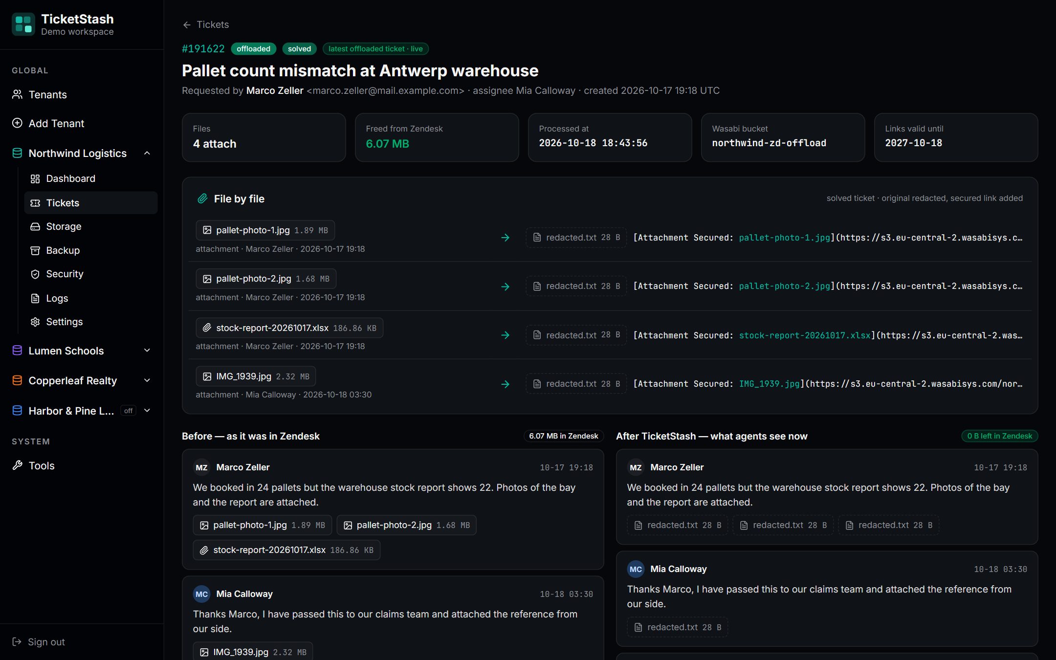Open Tenants in the Global section
The height and width of the screenshot is (660, 1056).
click(82, 94)
